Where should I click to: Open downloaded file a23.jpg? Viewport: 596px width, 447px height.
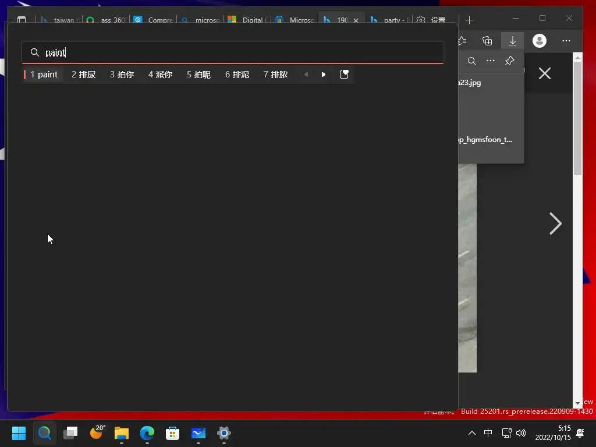(470, 83)
